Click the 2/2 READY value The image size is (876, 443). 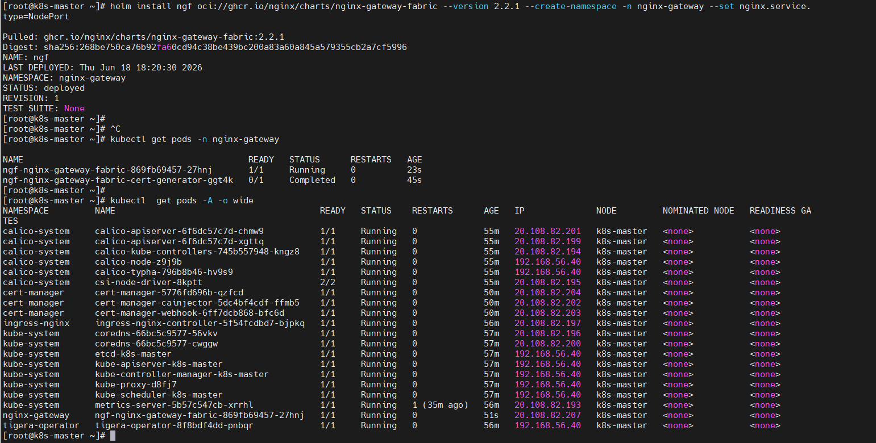pos(327,282)
